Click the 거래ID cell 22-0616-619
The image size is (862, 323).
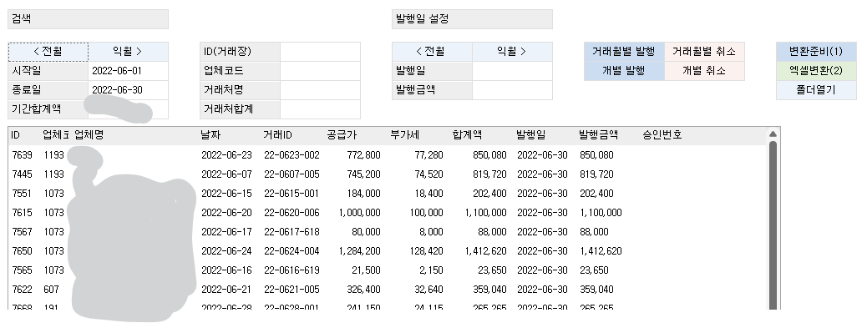pyautogui.click(x=292, y=270)
